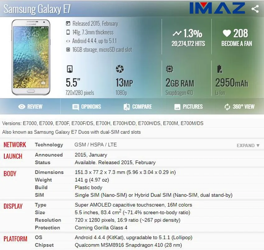Click the GSM / HSPA / LTE value
Viewport: 264px width, 250px height.
pos(95,145)
